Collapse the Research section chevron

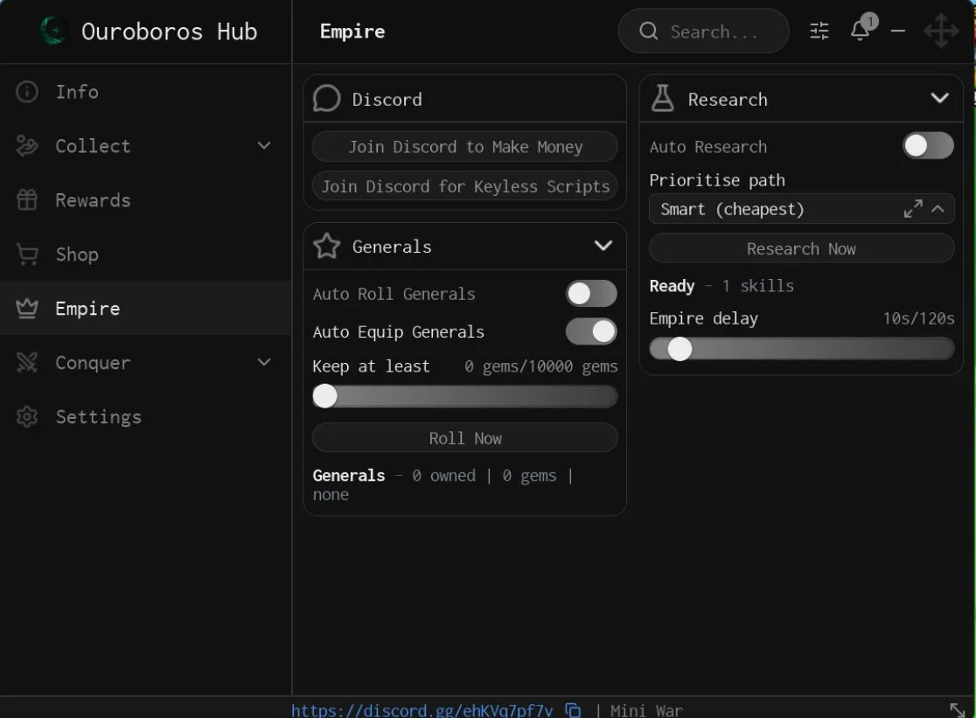(940, 98)
